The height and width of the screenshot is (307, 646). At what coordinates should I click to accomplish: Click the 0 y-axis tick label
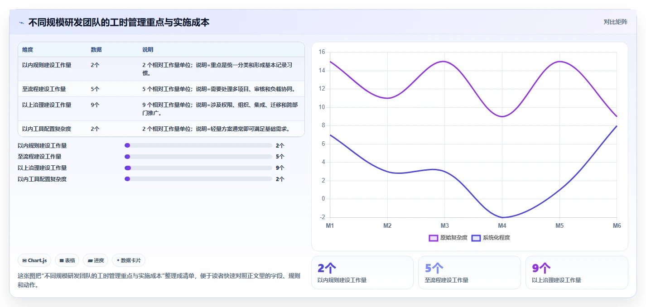coord(323,199)
